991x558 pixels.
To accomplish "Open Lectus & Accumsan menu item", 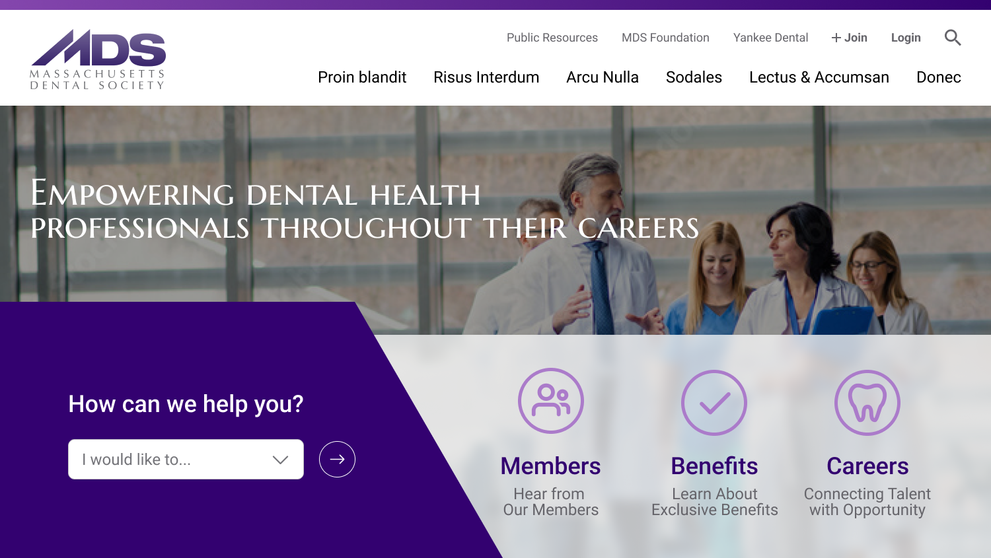I will [x=819, y=77].
